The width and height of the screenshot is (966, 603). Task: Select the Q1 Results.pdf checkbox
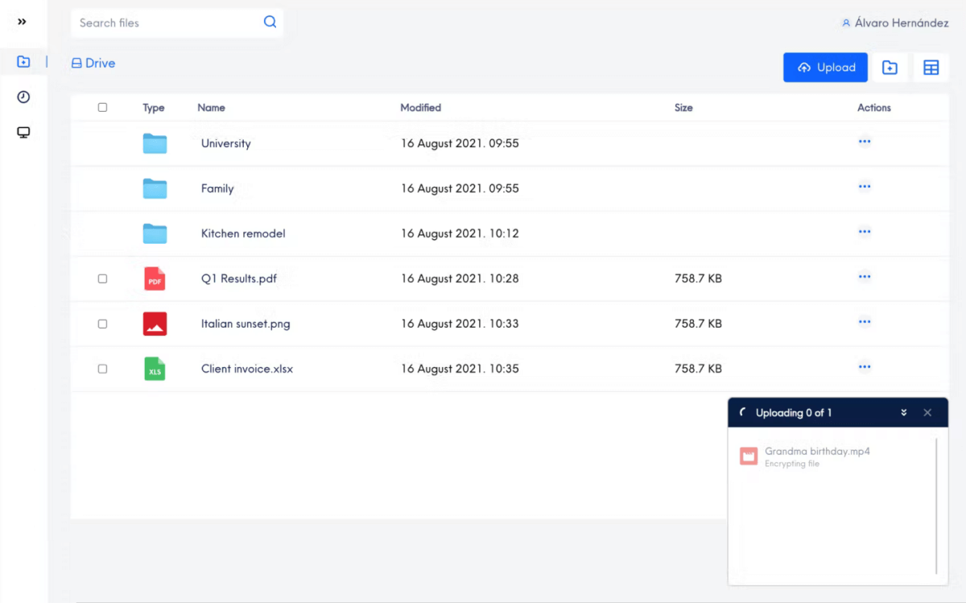102,279
